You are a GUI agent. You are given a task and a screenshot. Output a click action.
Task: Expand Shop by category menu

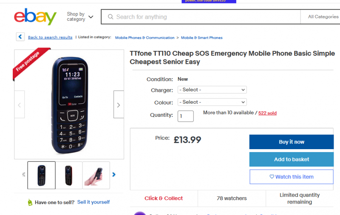coord(80,17)
